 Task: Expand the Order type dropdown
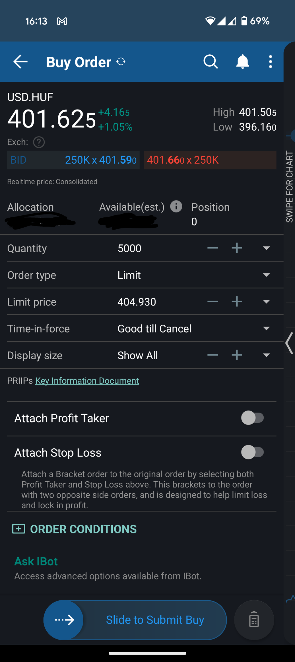coord(266,275)
